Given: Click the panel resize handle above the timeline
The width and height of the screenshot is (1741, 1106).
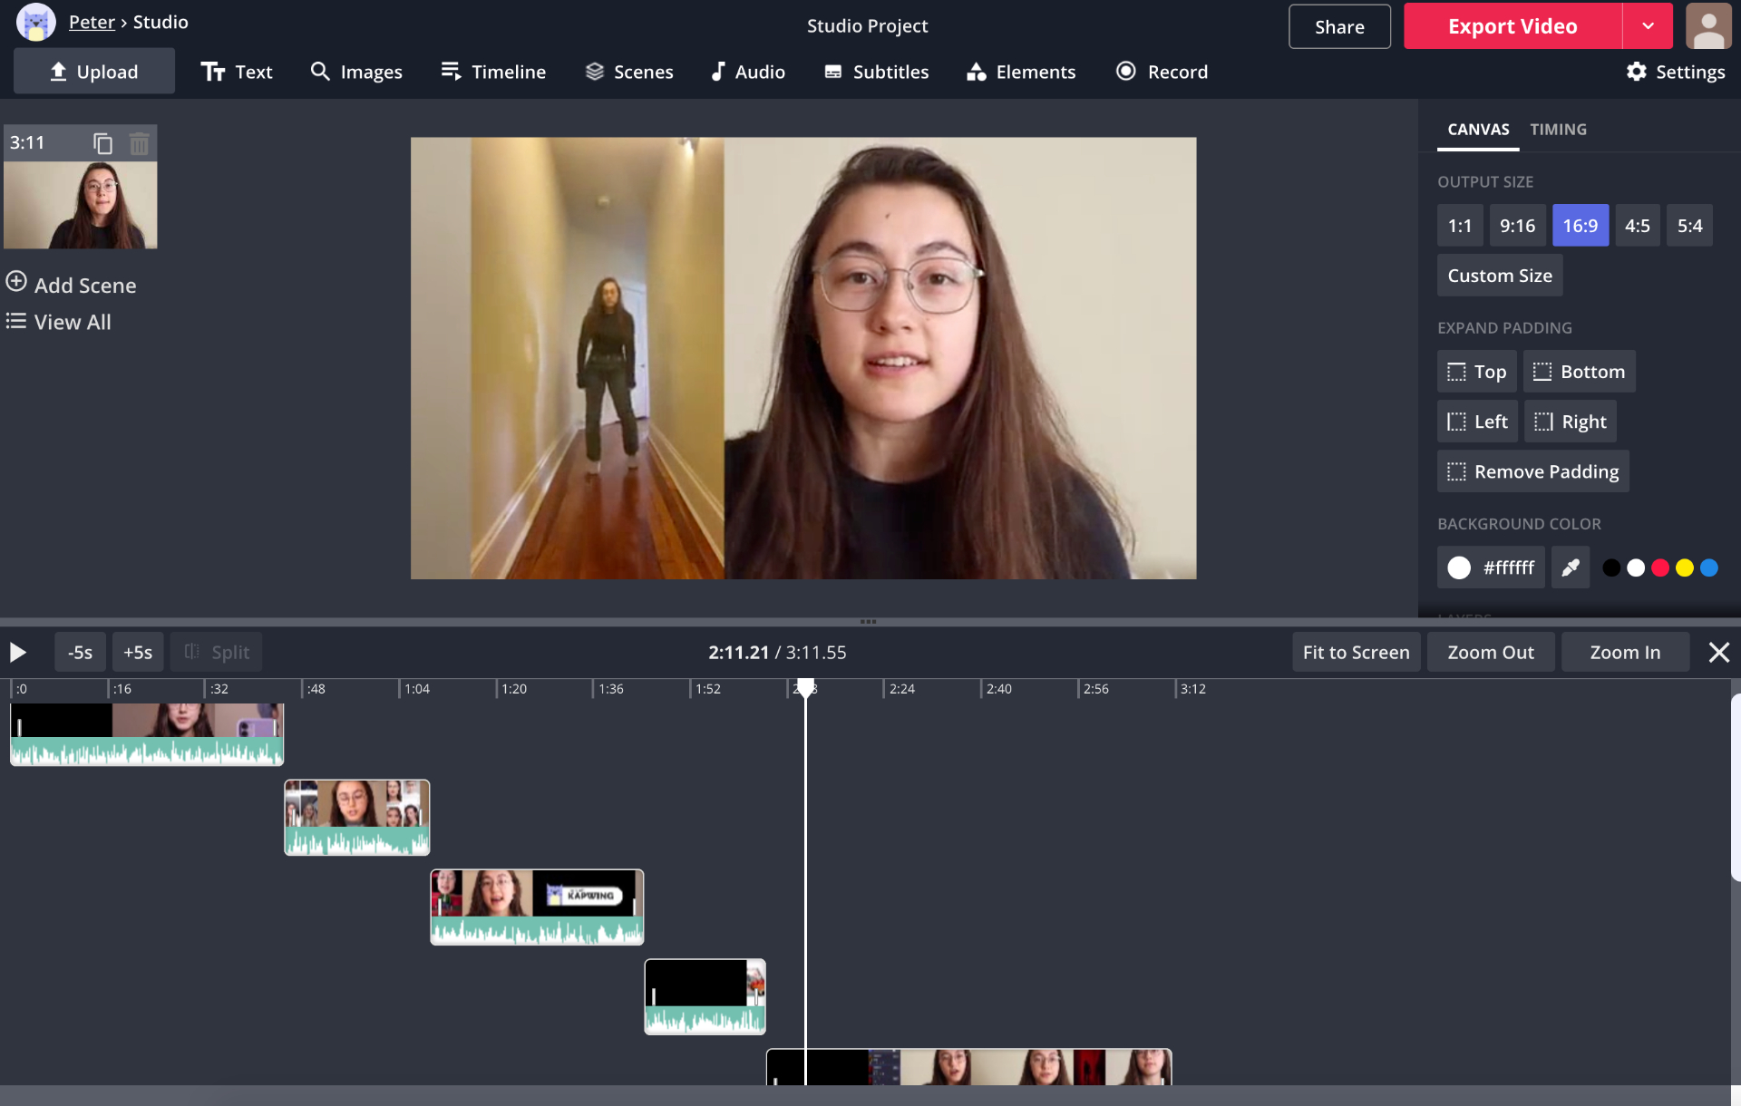Looking at the screenshot, I should (868, 622).
